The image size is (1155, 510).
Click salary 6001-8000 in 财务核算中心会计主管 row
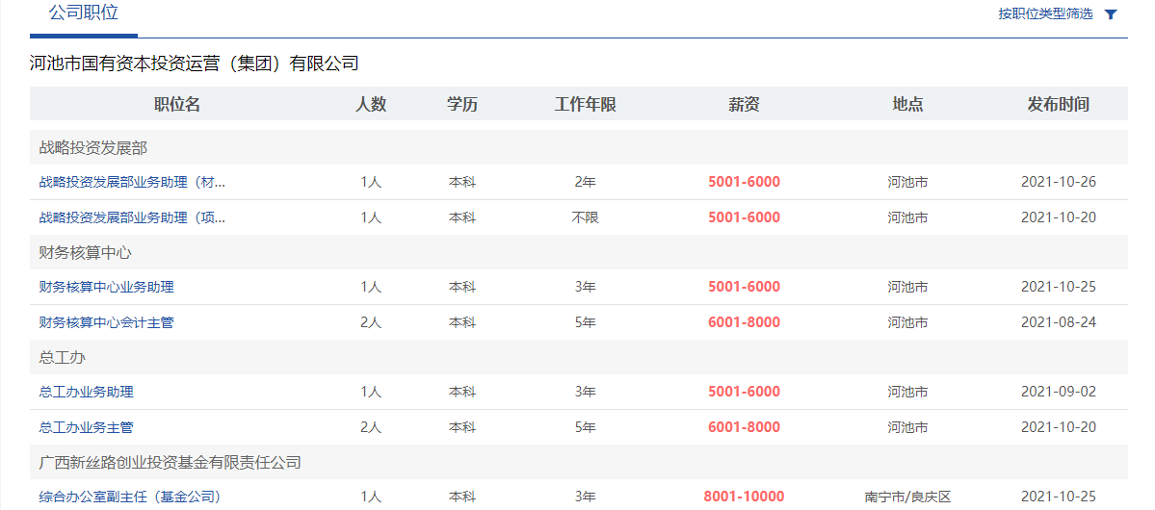[x=744, y=322]
